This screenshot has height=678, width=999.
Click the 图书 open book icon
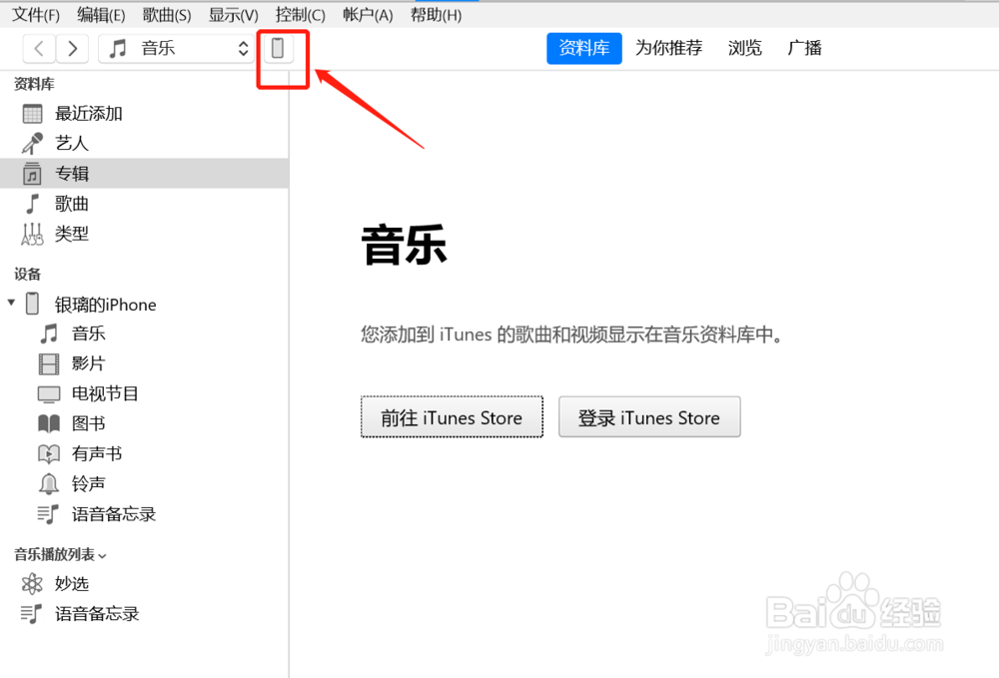click(49, 423)
